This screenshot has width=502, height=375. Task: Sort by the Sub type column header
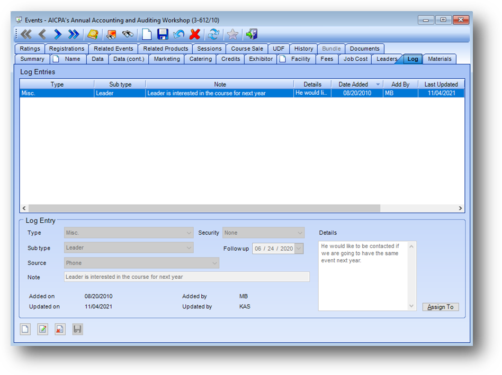[120, 85]
